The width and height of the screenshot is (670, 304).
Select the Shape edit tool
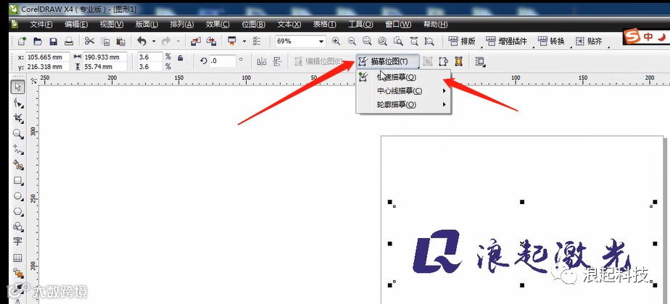(17, 103)
